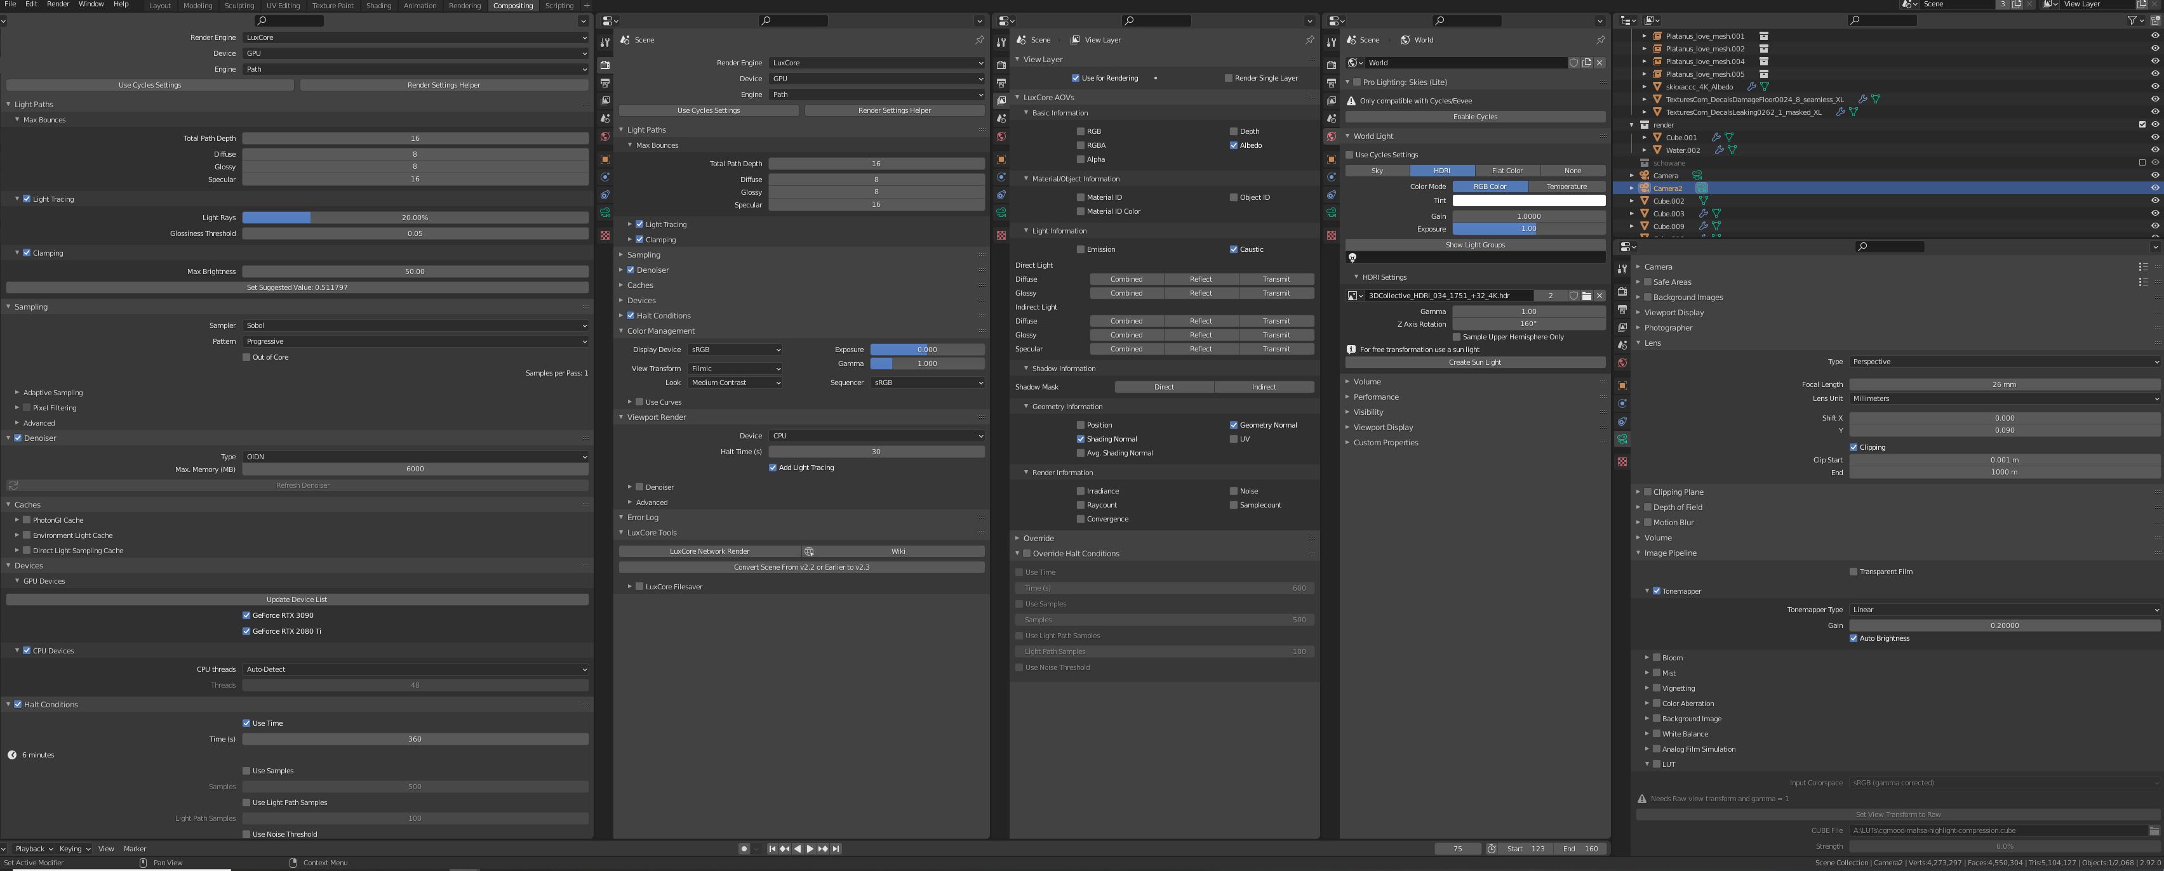2164x871 pixels.
Task: Switch to the Shading workspace tab
Action: coord(378,6)
